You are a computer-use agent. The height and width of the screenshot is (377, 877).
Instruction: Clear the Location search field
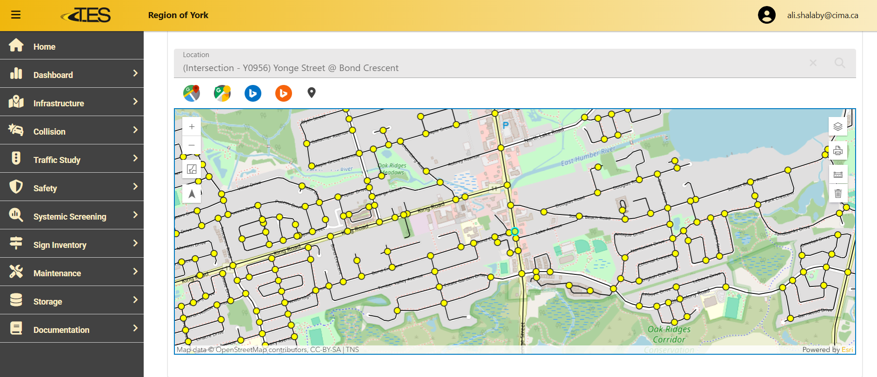pyautogui.click(x=813, y=63)
